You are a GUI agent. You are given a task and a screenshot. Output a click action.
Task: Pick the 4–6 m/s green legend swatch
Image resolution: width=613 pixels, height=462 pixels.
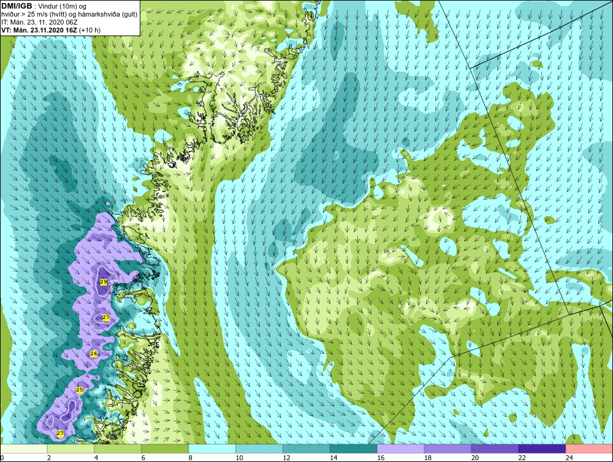(x=118, y=449)
